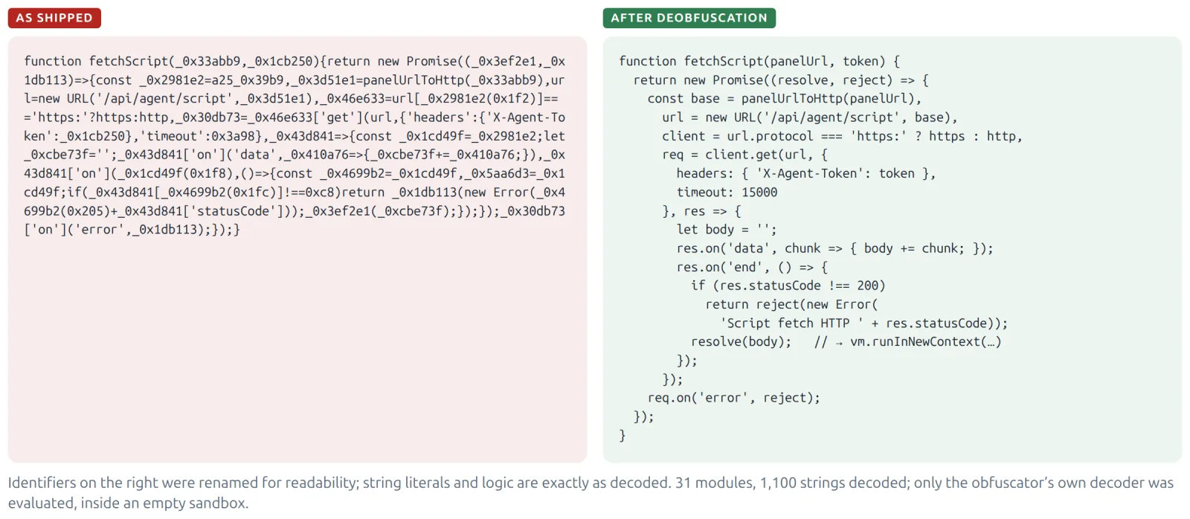The height and width of the screenshot is (519, 1190).
Task: Click the "}, res => {" line
Action: [701, 210]
